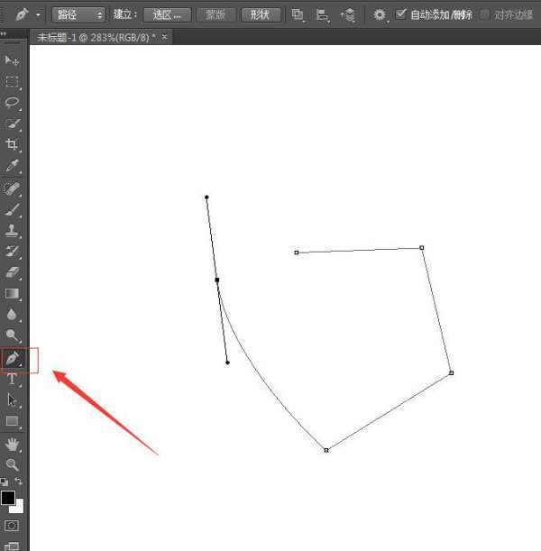Toggle Quick Mask mode
The image size is (541, 551).
12,526
